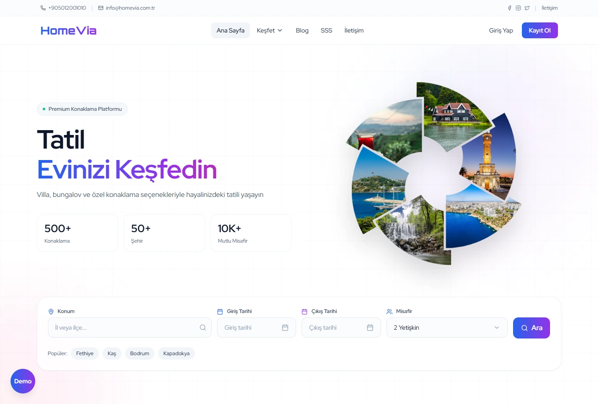
Task: Click calendar icon in Çıkış tarihi field
Action: (x=370, y=328)
